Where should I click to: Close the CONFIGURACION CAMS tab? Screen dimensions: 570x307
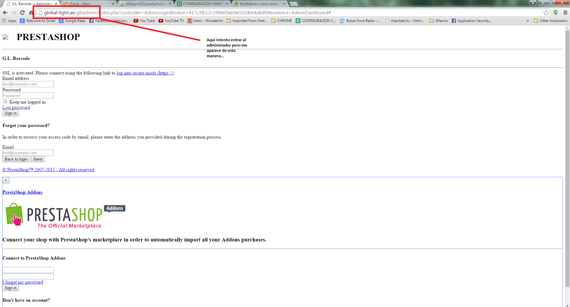pos(227,4)
